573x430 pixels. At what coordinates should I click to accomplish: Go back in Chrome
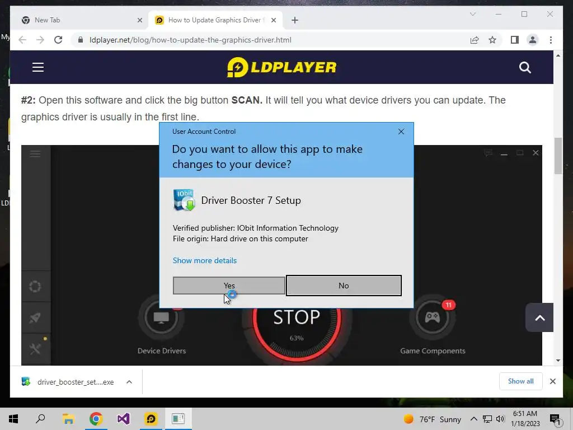click(22, 40)
